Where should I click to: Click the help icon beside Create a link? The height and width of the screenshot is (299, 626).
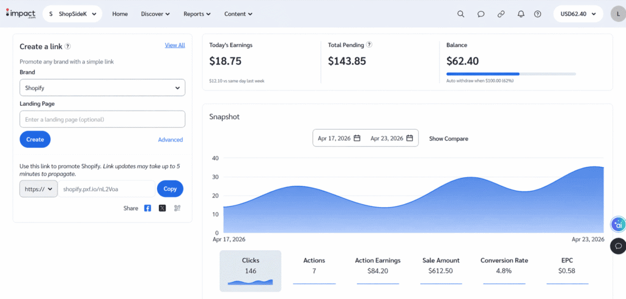[x=68, y=46]
